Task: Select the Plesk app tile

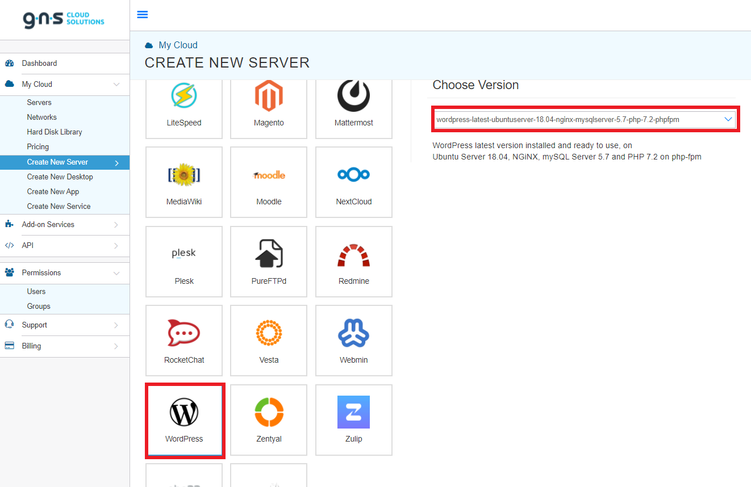Action: point(184,262)
